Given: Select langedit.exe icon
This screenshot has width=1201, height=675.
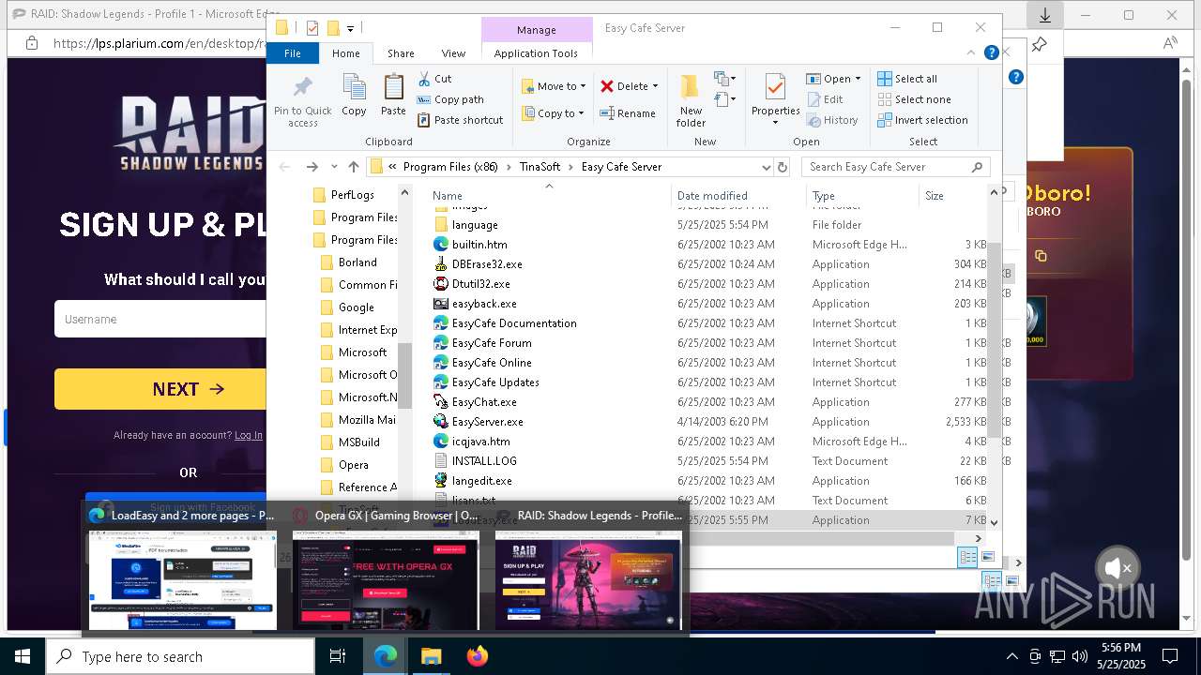Looking at the screenshot, I should tap(441, 481).
